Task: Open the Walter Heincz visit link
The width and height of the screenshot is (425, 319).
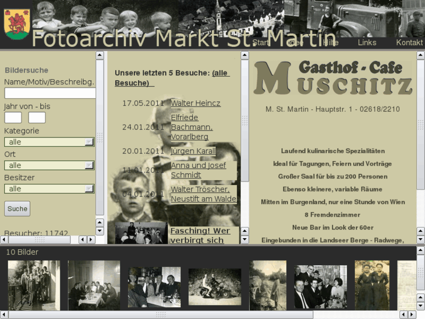Action: (195, 103)
